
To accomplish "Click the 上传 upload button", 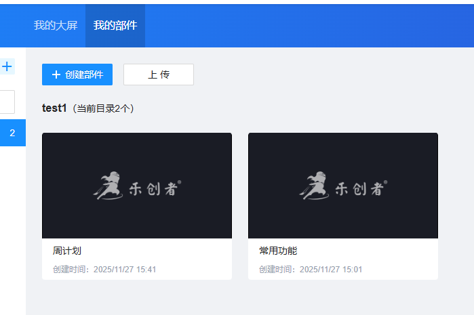I will click(159, 75).
